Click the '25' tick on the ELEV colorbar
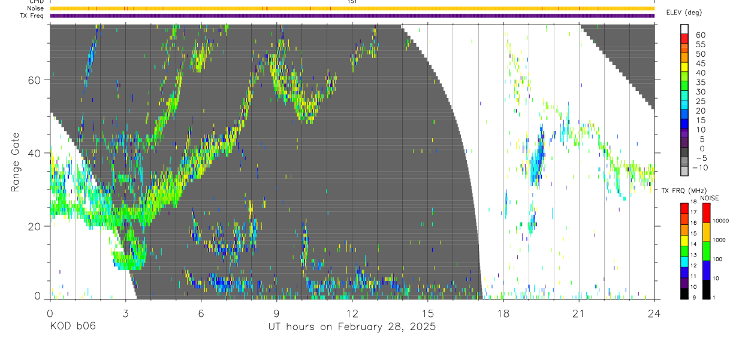 (701, 101)
